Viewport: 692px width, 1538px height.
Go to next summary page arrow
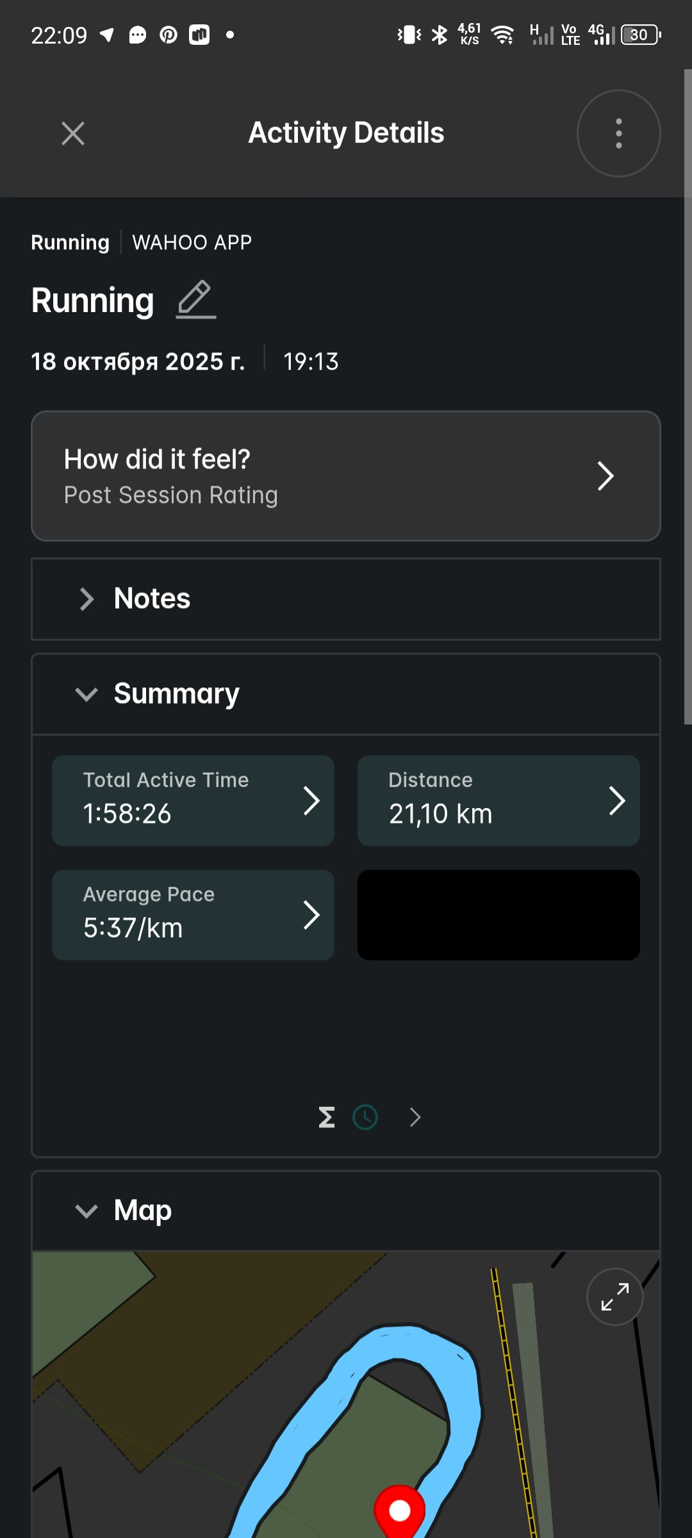click(x=415, y=1117)
